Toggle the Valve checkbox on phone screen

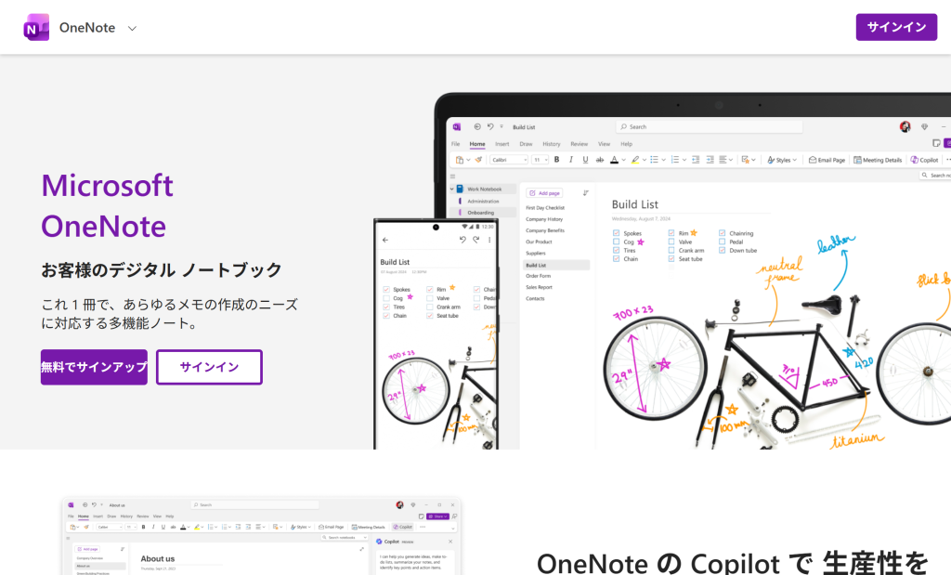tap(430, 298)
